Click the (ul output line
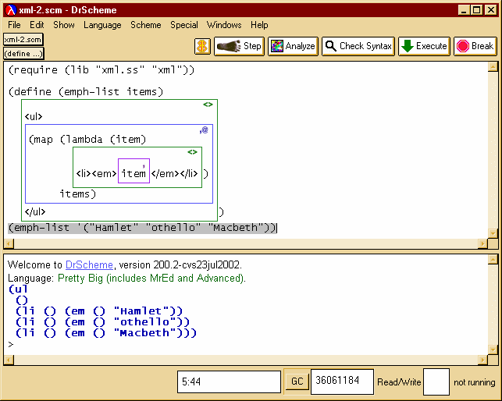 tap(18, 289)
